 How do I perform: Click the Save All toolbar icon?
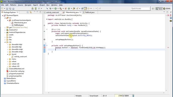[x=10, y=9]
